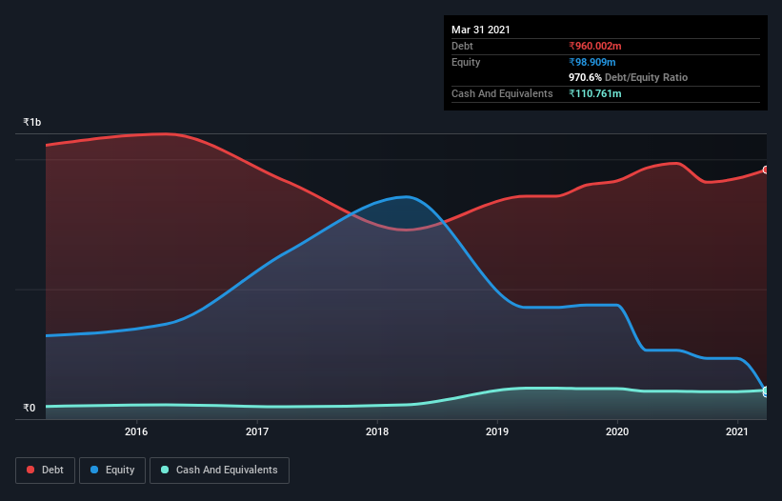This screenshot has width=782, height=501.
Task: Select the 2017 x-axis label
Action: coord(257,431)
